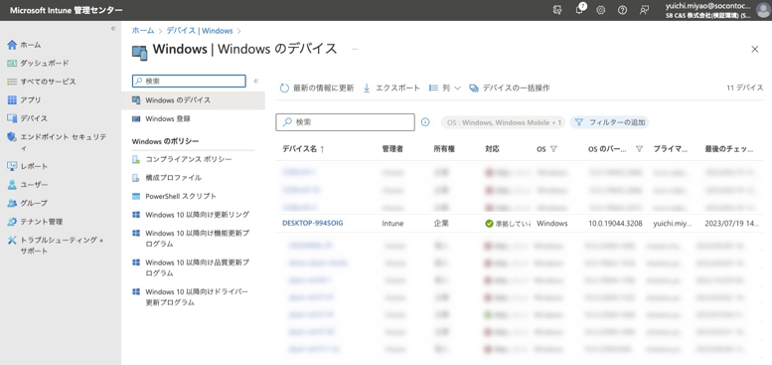Open Endpoint security (エンドポイント セキュリティ)

point(57,142)
